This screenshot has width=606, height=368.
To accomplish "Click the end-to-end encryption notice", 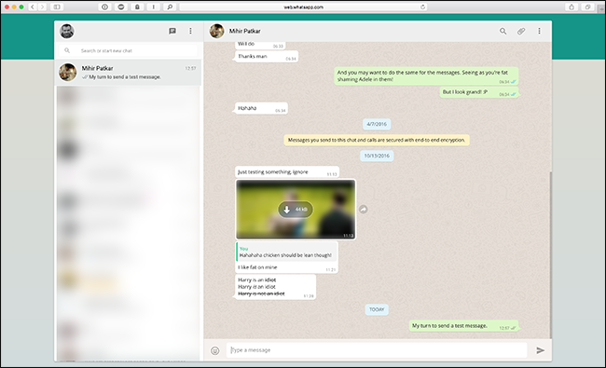I will (x=377, y=140).
